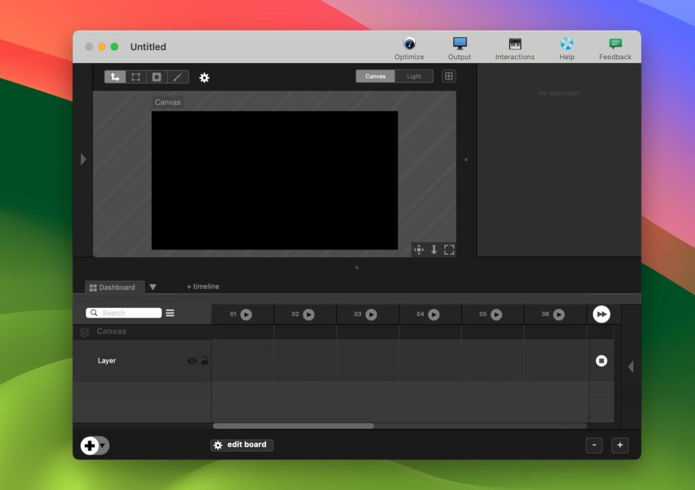
Task: Switch to the Dashboard tab
Action: click(x=113, y=286)
